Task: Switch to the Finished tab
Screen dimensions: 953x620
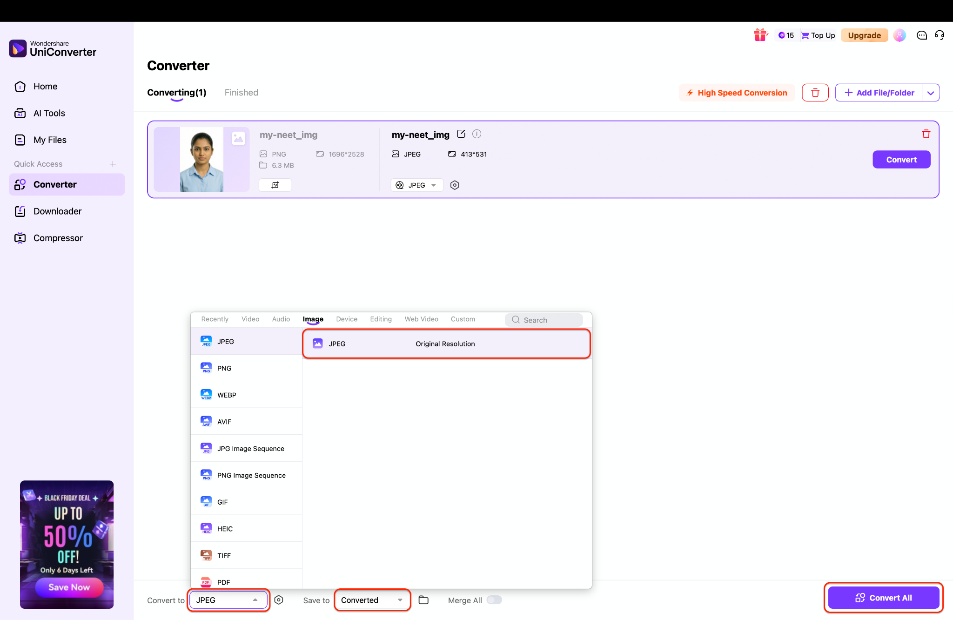Action: click(x=241, y=92)
